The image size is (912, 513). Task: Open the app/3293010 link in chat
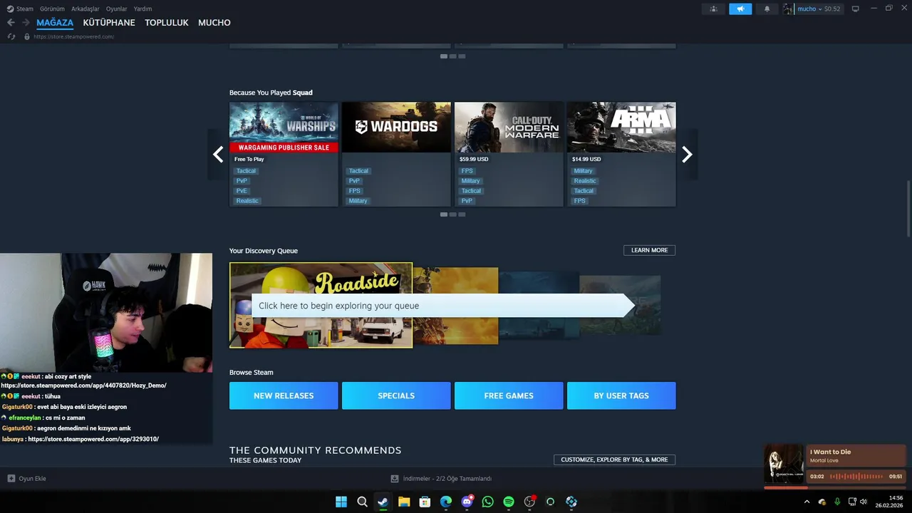tap(93, 440)
